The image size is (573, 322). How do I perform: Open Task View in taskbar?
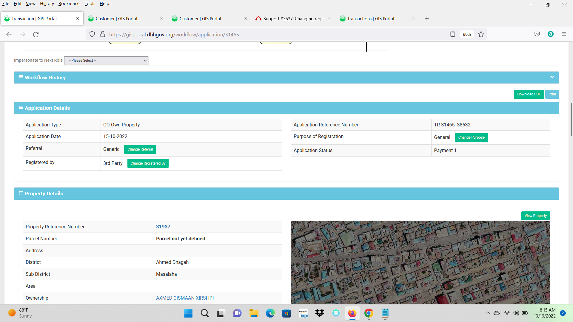click(x=221, y=313)
